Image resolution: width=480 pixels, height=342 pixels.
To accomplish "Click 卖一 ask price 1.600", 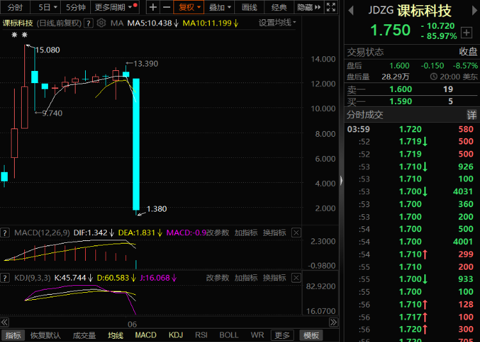I will [401, 89].
